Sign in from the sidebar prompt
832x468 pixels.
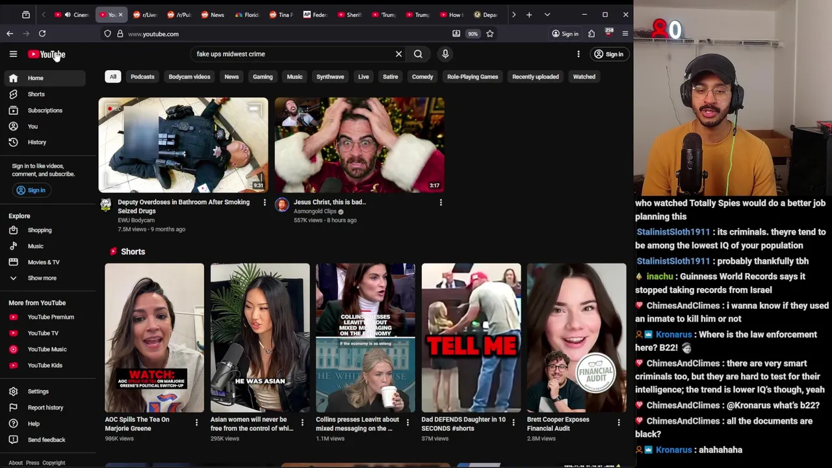31,190
